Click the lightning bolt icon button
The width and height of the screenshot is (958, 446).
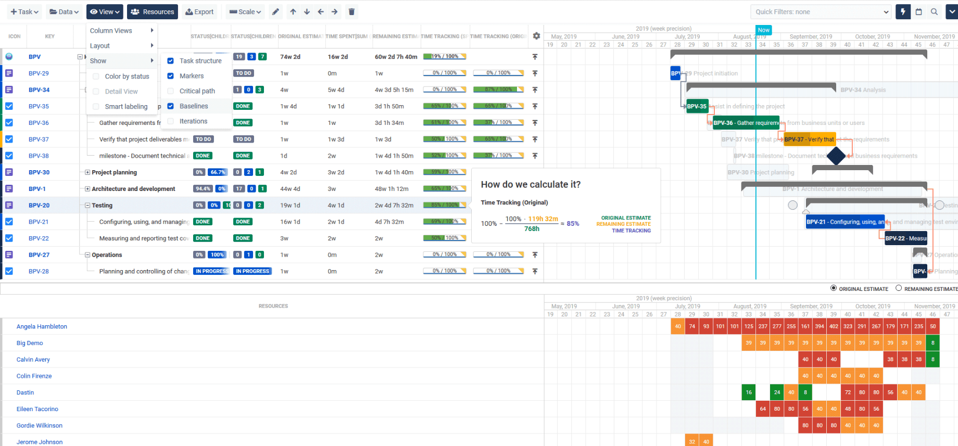coord(903,12)
